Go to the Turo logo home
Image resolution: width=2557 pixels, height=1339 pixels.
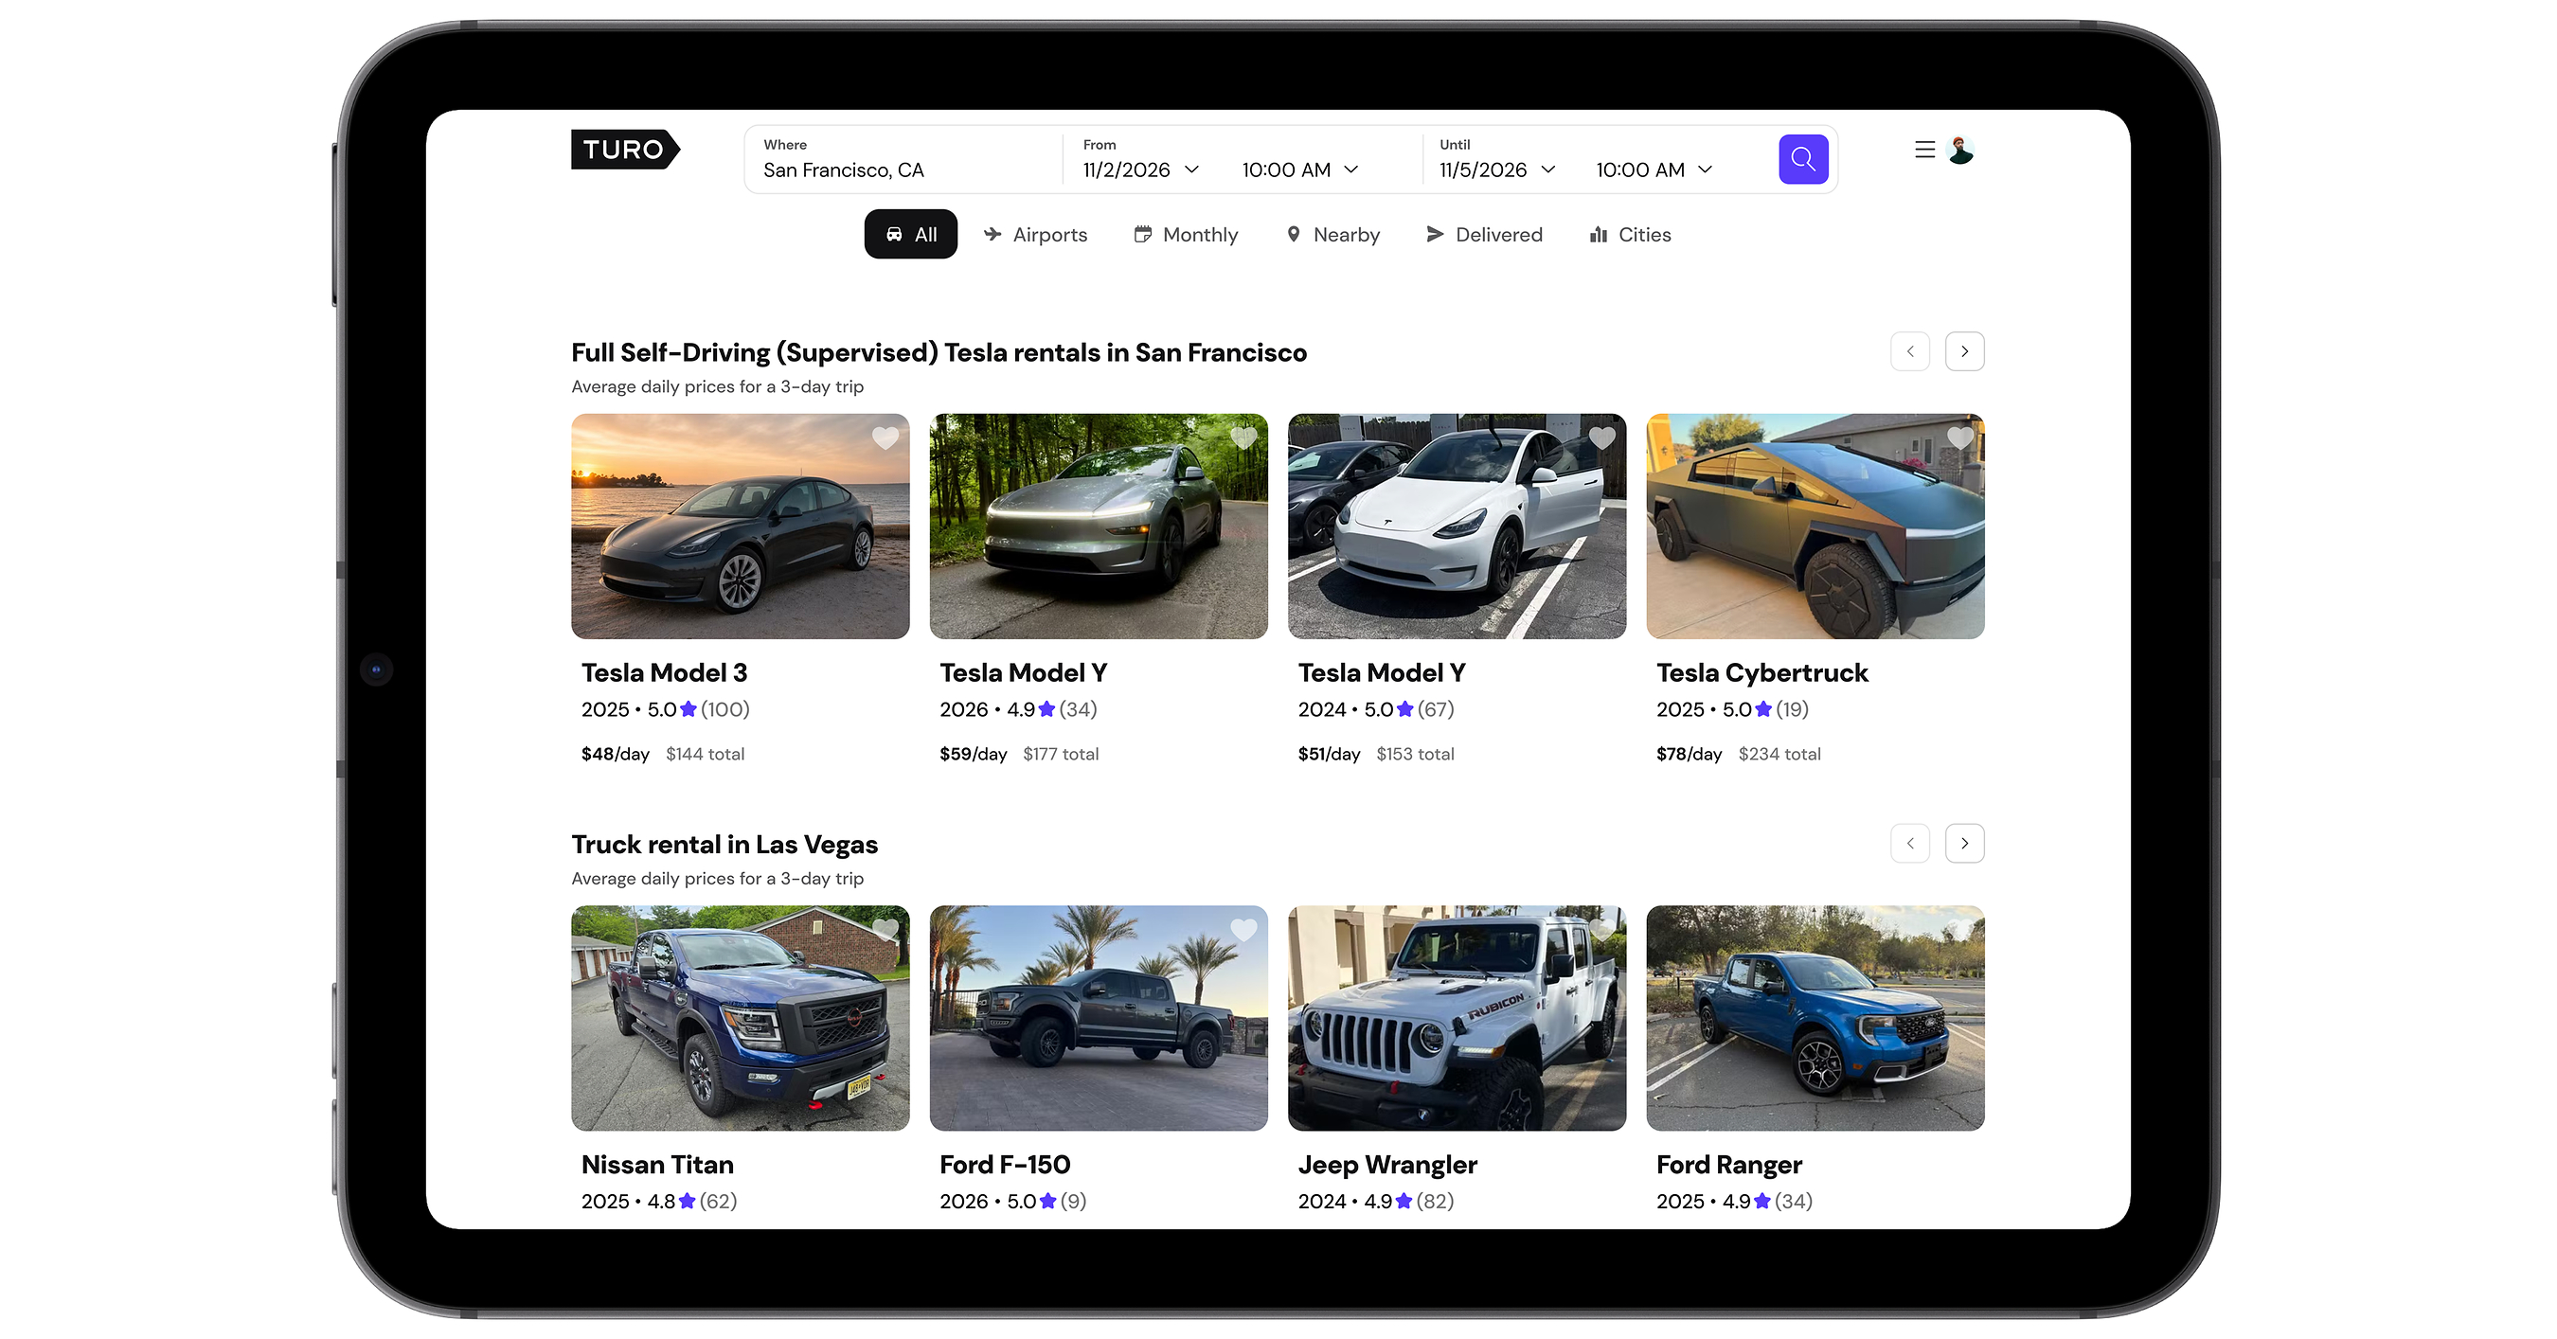click(x=625, y=150)
